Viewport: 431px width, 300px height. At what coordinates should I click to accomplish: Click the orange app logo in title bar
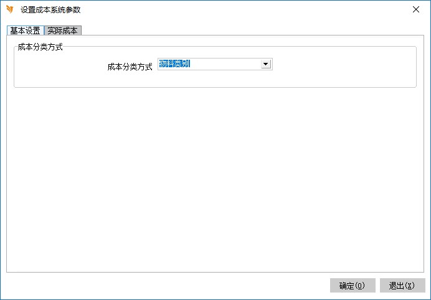pyautogui.click(x=9, y=9)
